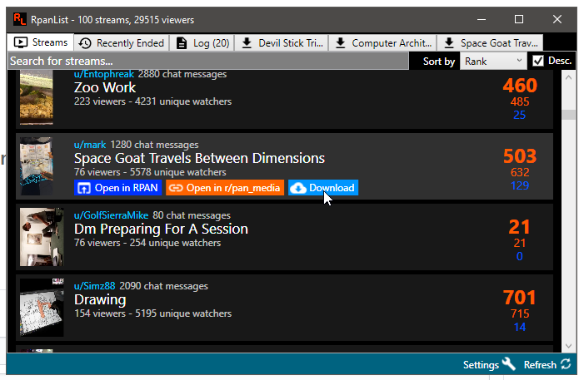Switch to Devil Stick Tri... download tab
The height and width of the screenshot is (380, 584).
pos(282,43)
